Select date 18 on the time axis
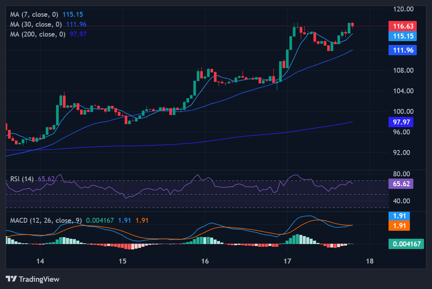 tap(369, 261)
